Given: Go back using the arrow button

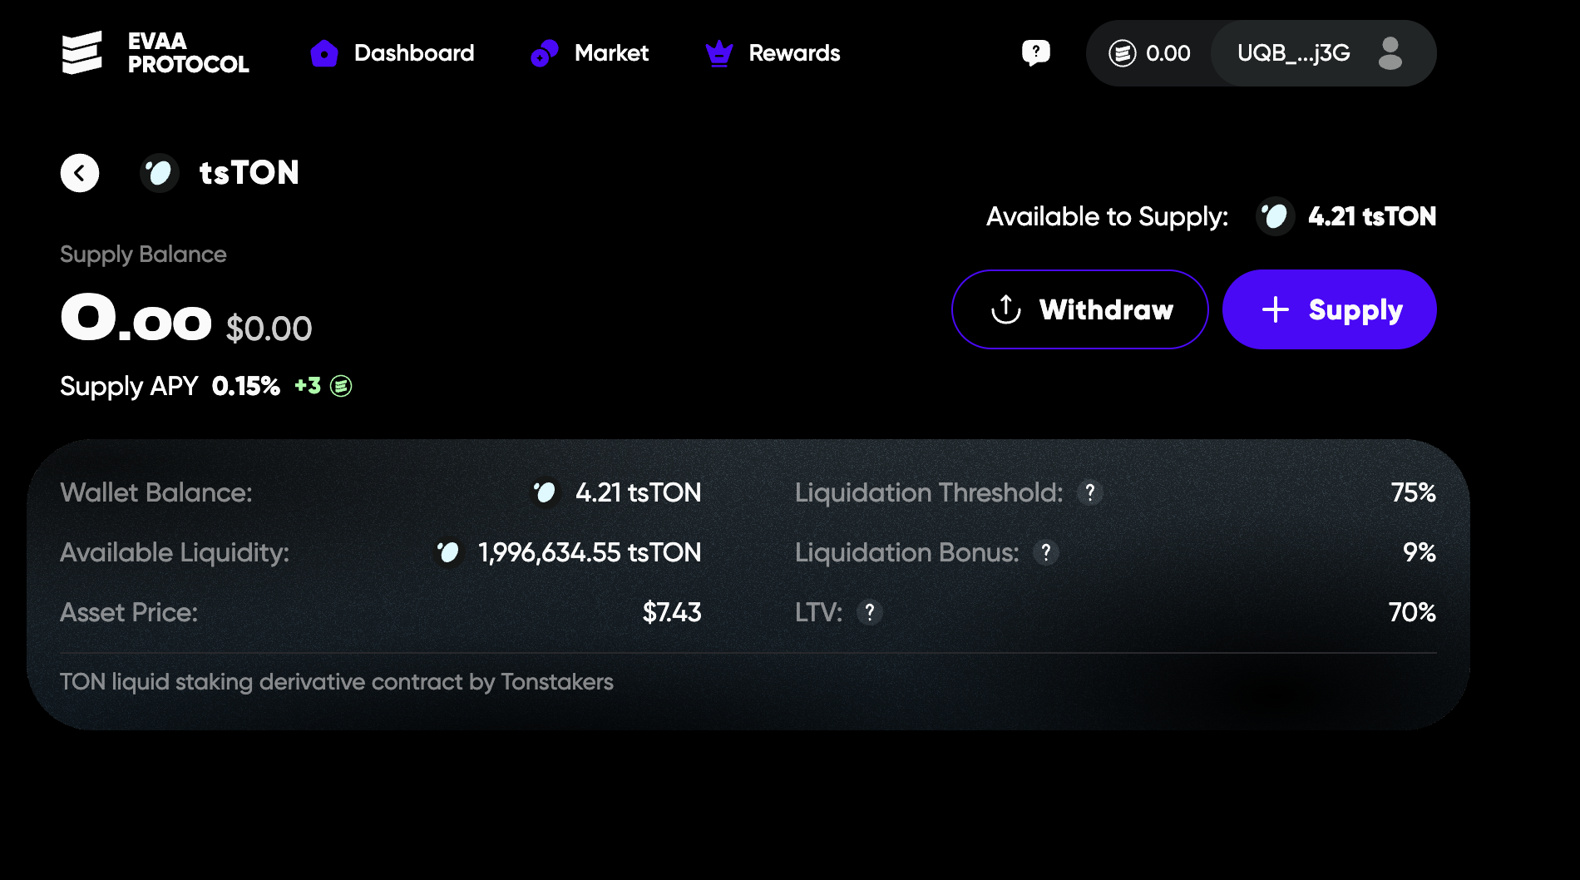Looking at the screenshot, I should point(80,173).
